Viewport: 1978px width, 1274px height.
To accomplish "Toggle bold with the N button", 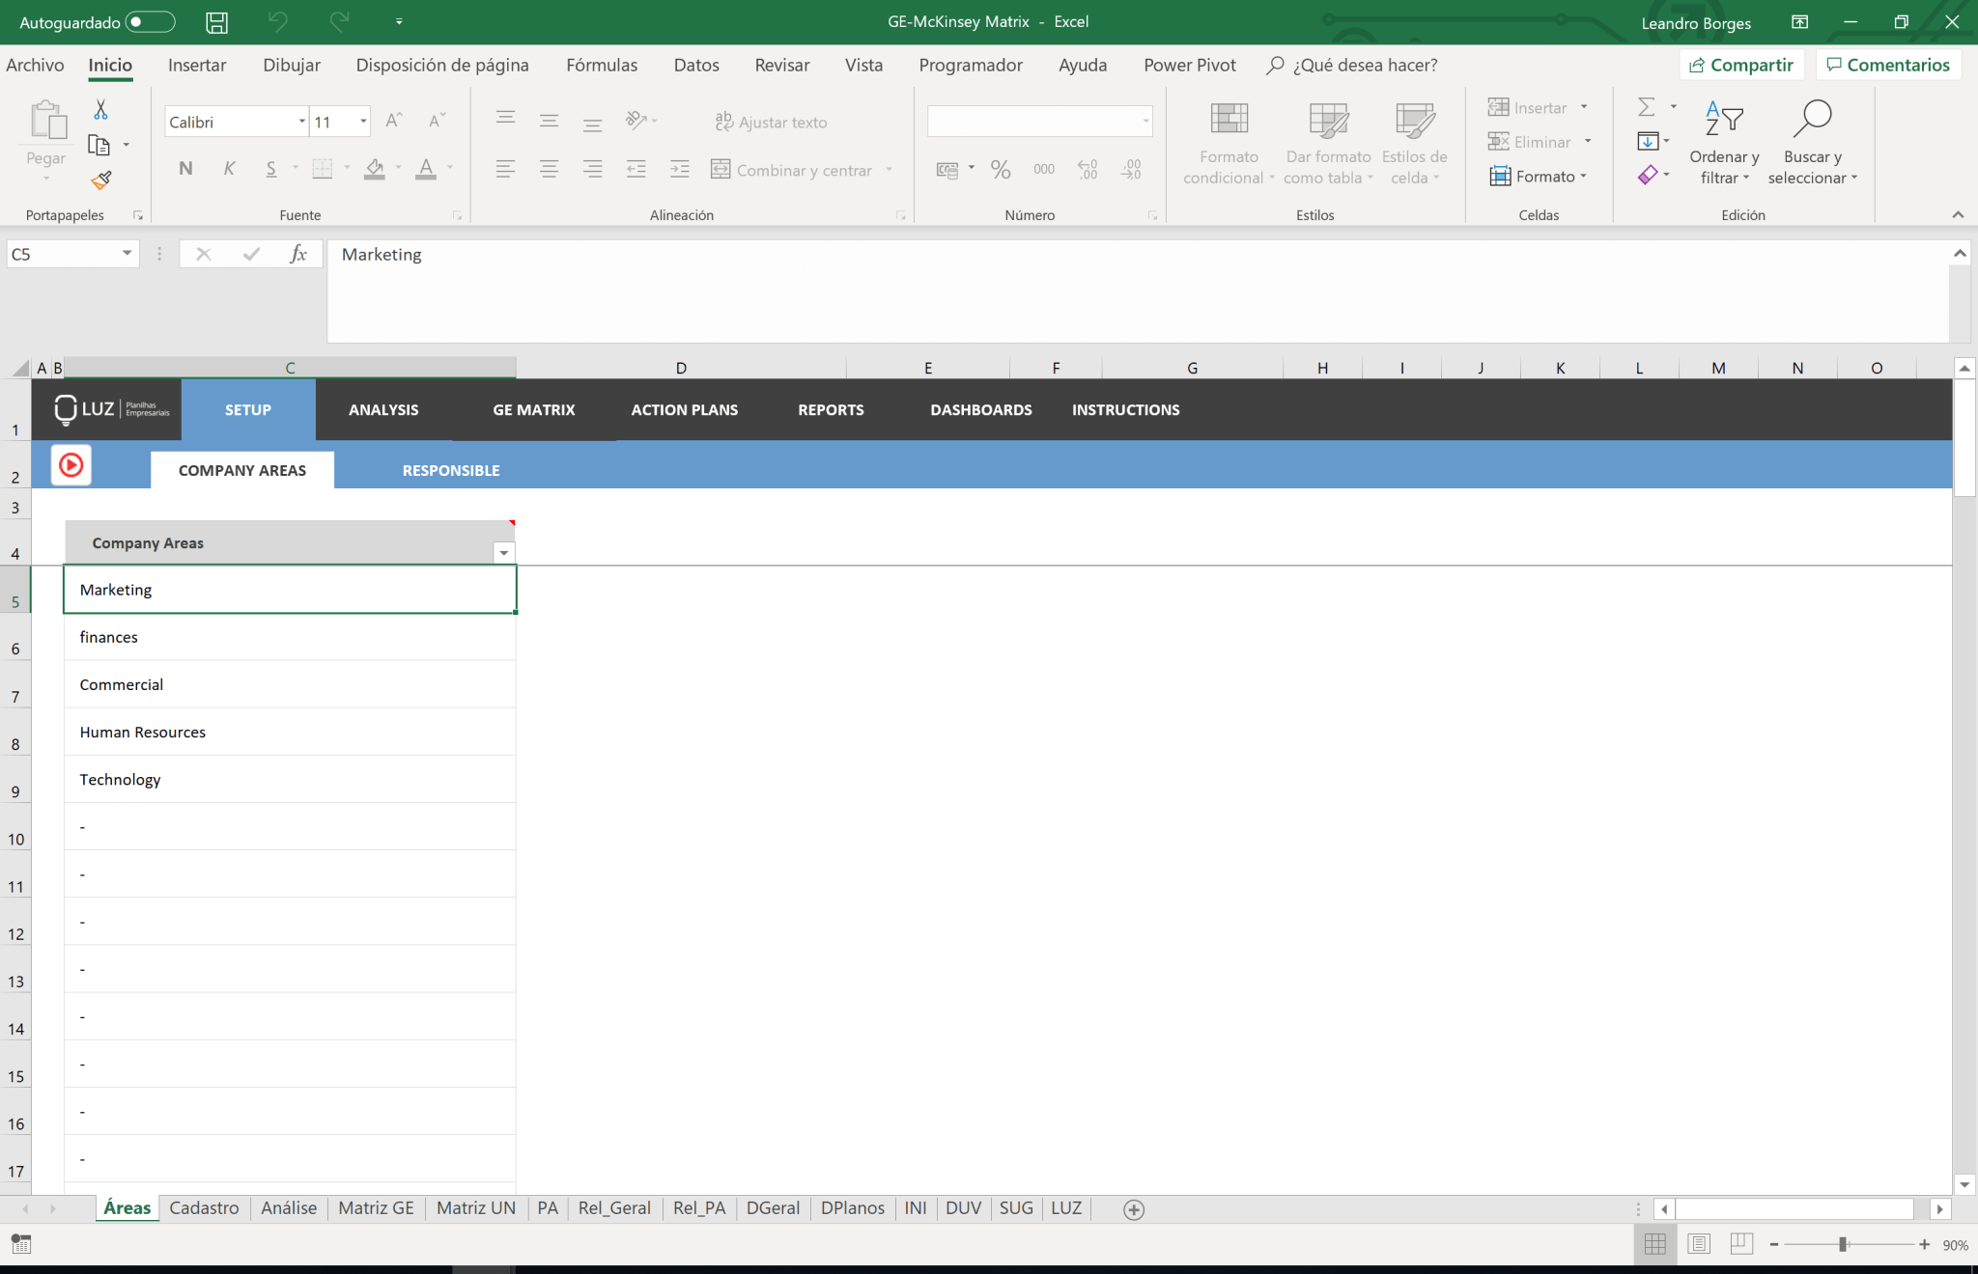I will coord(184,168).
